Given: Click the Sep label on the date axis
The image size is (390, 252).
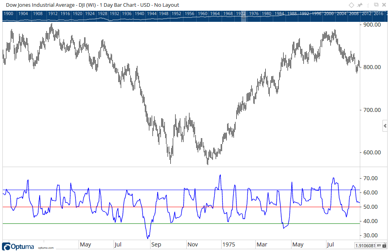Looking at the screenshot, I should (156, 244).
